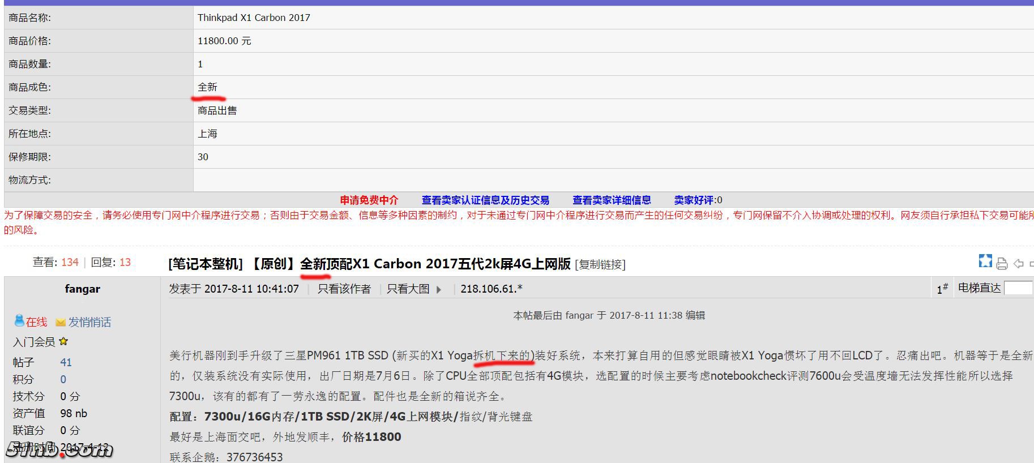Select trade type value 商品出售
The height and width of the screenshot is (463, 1034).
coord(217,110)
